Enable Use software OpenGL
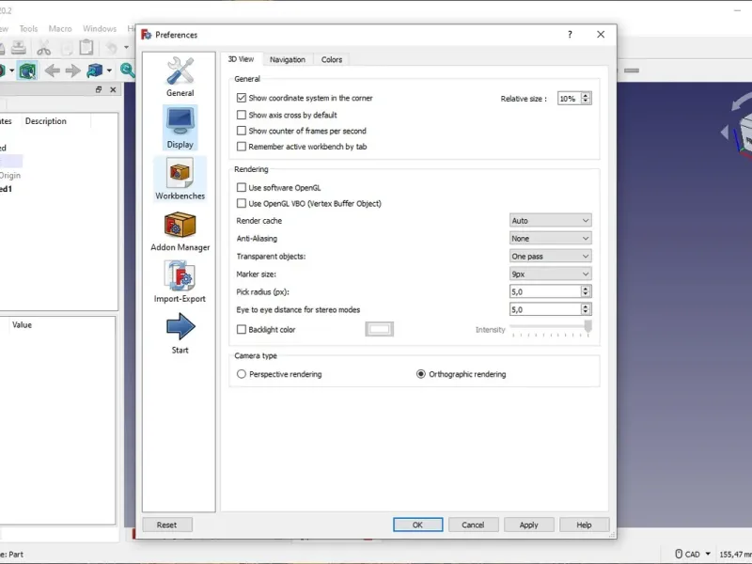The image size is (752, 564). pos(242,187)
